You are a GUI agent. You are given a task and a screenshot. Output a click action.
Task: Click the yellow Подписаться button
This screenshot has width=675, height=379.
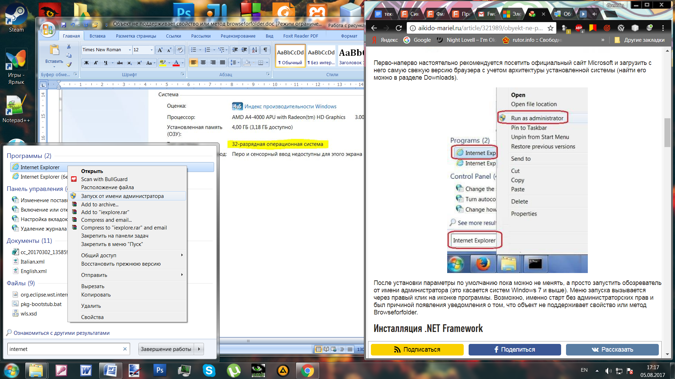click(417, 350)
